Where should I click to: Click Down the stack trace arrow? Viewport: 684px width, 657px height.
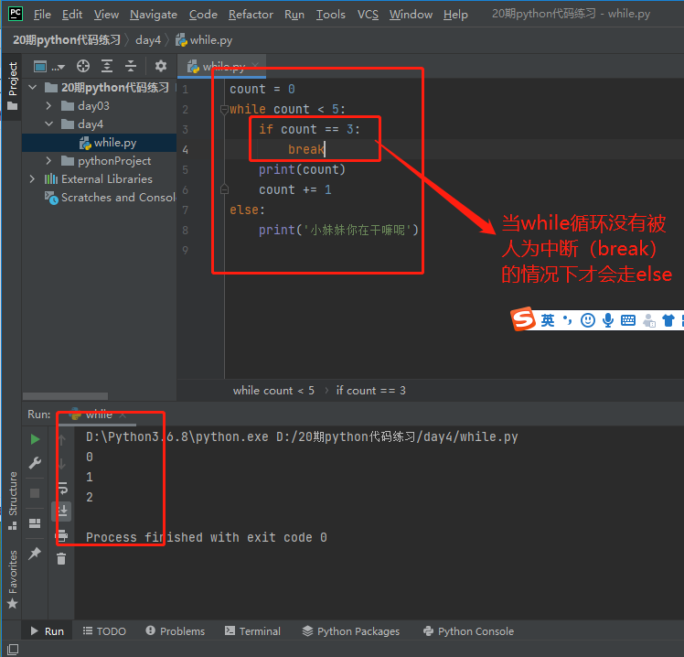62,464
